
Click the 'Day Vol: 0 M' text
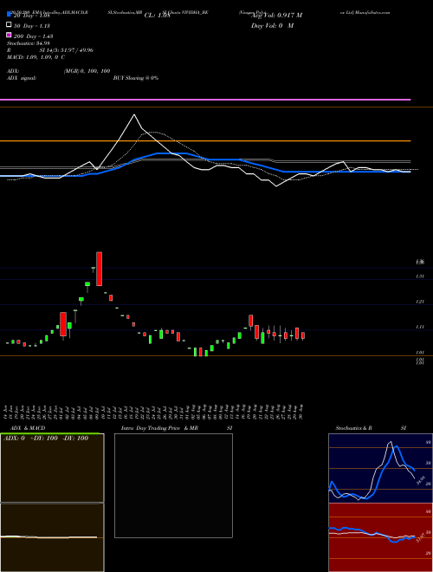pos(272,26)
